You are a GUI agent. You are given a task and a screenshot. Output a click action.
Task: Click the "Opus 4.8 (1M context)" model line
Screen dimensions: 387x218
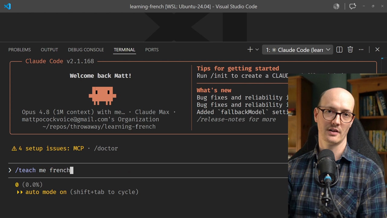pyautogui.click(x=99, y=112)
